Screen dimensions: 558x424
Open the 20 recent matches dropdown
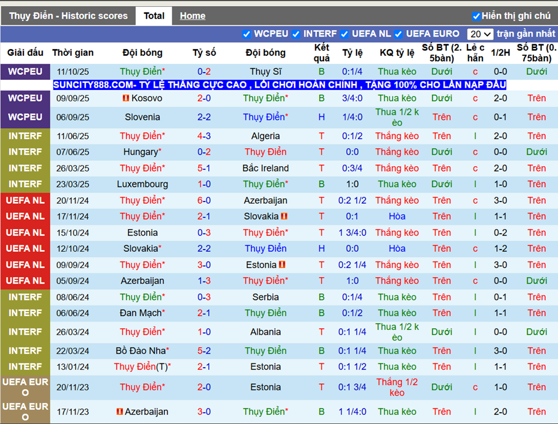pos(480,34)
